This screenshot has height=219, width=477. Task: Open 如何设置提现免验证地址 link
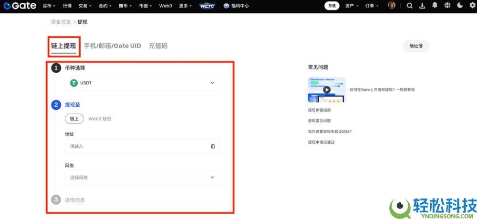330,131
